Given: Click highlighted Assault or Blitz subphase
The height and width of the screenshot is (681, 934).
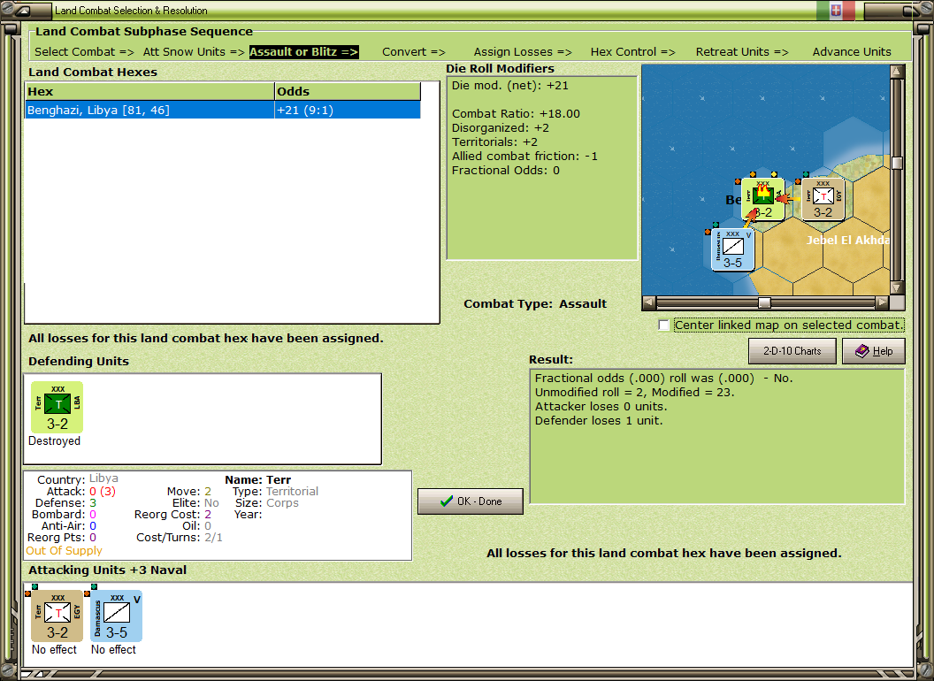Looking at the screenshot, I should [x=303, y=52].
